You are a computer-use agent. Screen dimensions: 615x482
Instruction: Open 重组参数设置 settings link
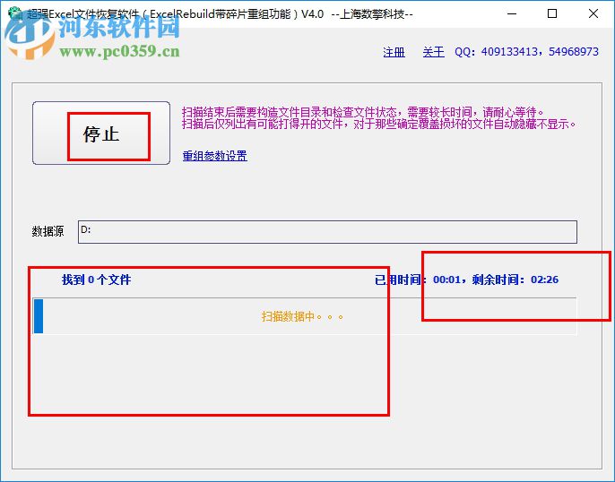point(215,156)
